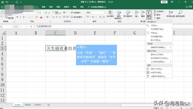Viewport: 193px width, 109px height.
Task: Click the Save icon in title bar
Action: click(x=2, y=2)
